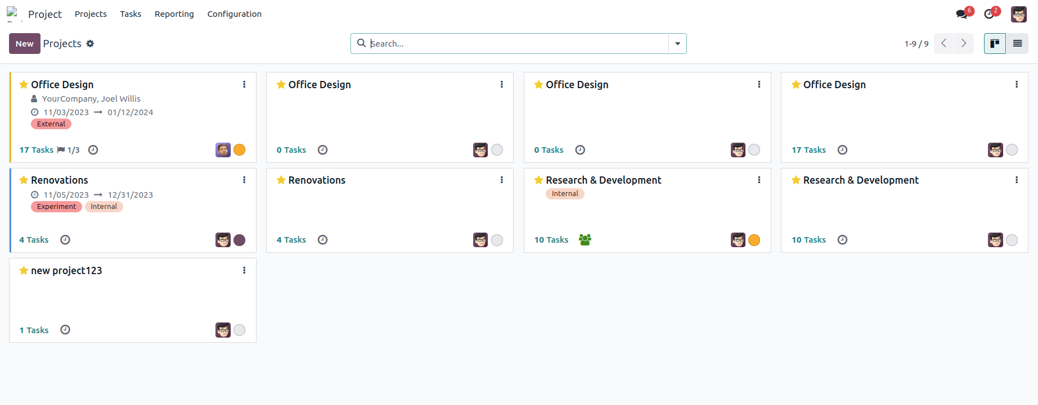Unfavorite the Internal-tagged Research & Development project
Screen dimensions: 1038x405
coord(538,180)
